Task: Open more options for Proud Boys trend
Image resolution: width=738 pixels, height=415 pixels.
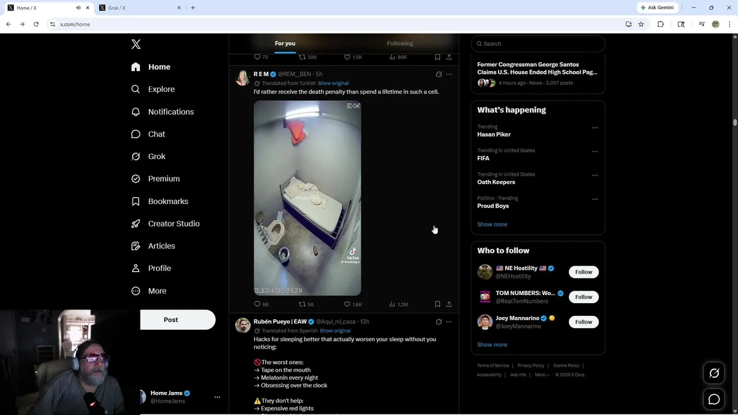Action: pos(595,199)
